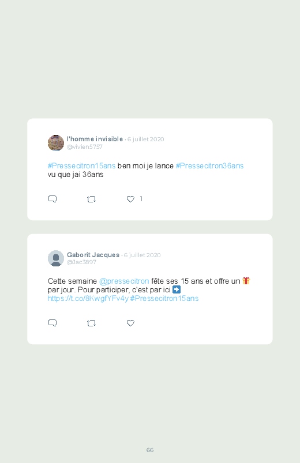Screen dimensions: 300x463
Task: Open l'homme invisible profile picture
Action: coord(56,143)
